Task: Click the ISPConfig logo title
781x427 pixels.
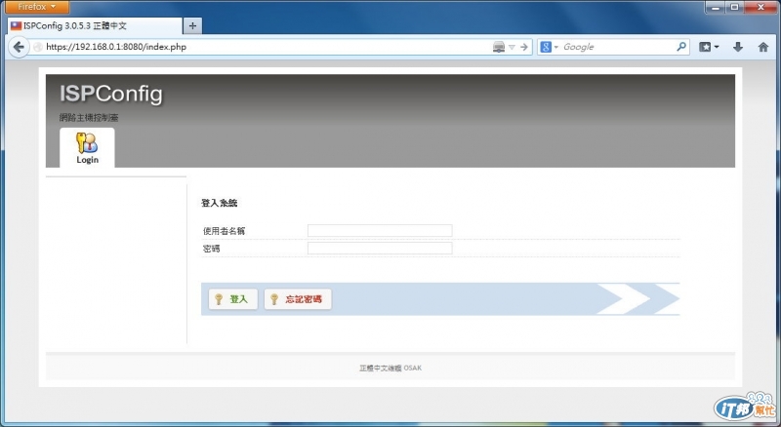Action: pyautogui.click(x=111, y=94)
